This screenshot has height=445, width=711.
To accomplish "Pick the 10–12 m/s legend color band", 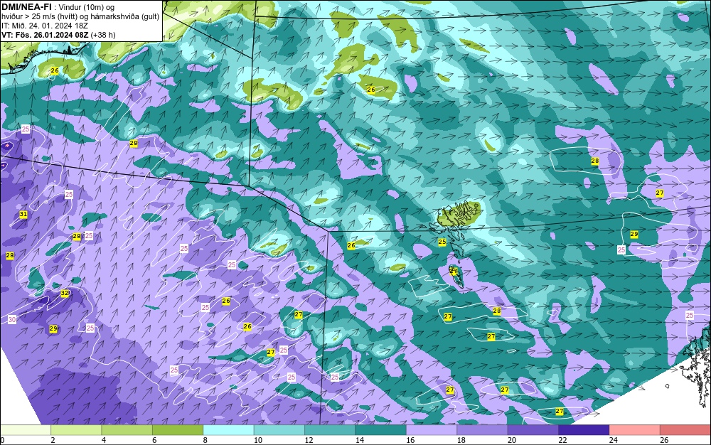I will point(279,430).
